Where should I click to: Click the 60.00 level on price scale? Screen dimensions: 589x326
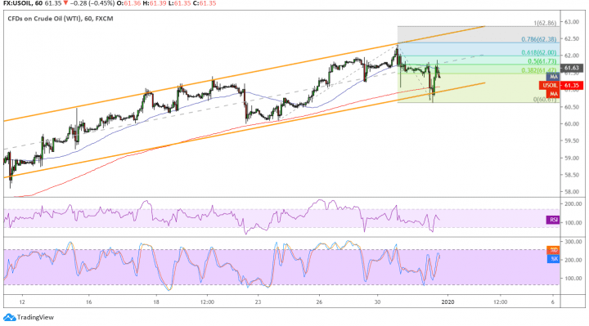571,124
